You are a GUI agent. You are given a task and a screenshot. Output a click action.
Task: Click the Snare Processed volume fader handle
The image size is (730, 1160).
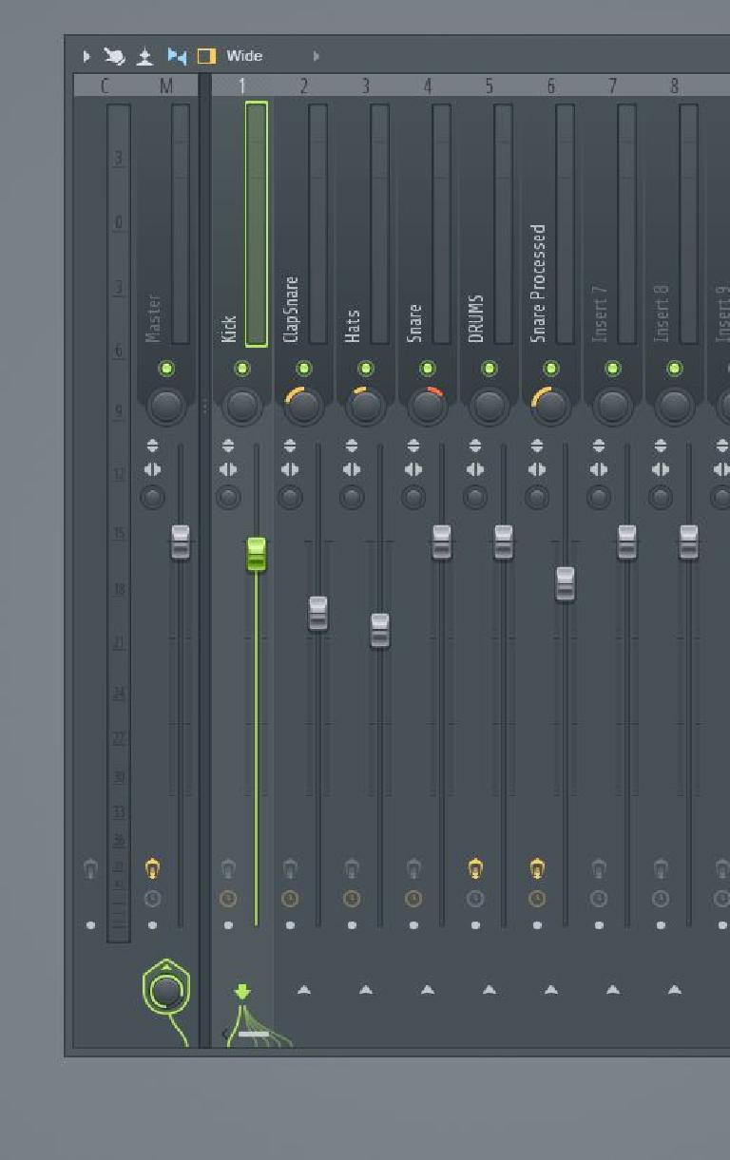pos(566,584)
